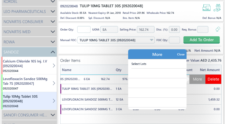Viewport: 225px width, 124px height.
Task: Close the More popup
Action: 181,54
